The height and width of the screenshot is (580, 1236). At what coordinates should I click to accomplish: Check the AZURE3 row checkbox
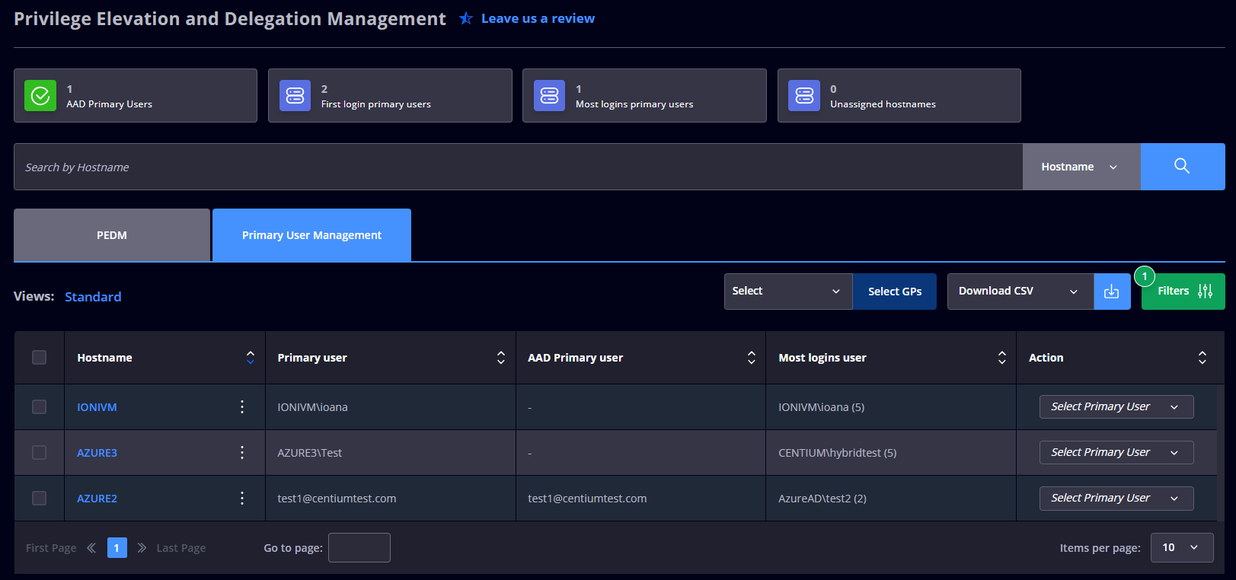point(40,453)
